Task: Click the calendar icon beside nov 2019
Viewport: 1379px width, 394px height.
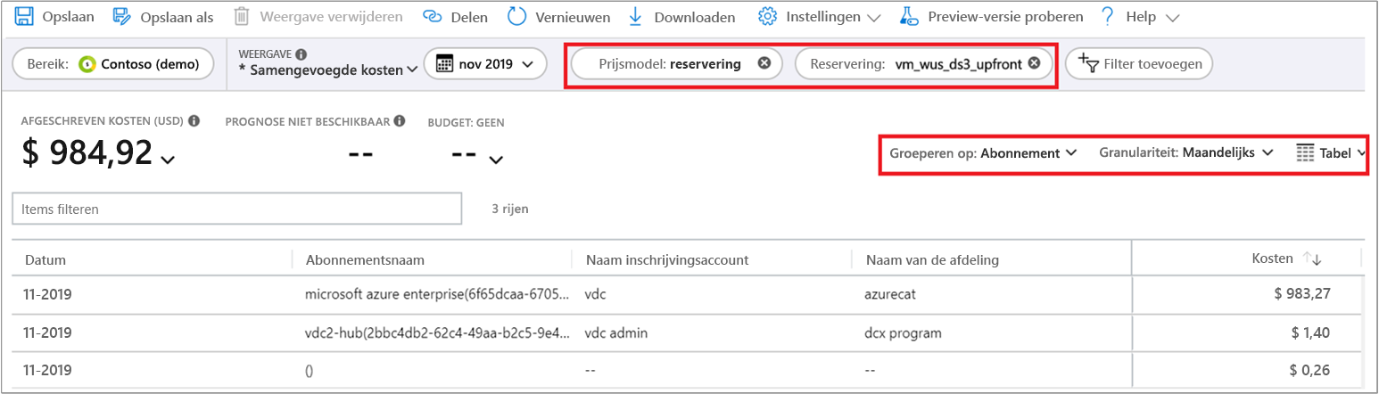Action: click(x=443, y=64)
